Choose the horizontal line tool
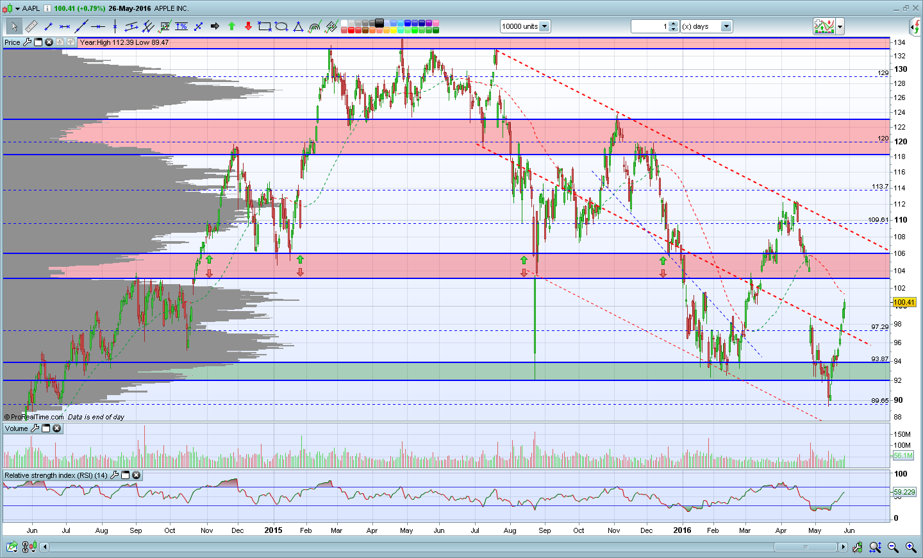This screenshot has height=558, width=923. coord(98,26)
